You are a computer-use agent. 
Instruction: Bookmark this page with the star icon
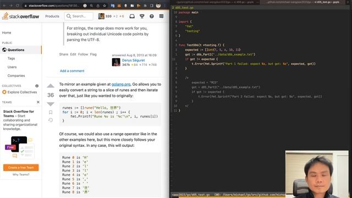[x=105, y=5]
